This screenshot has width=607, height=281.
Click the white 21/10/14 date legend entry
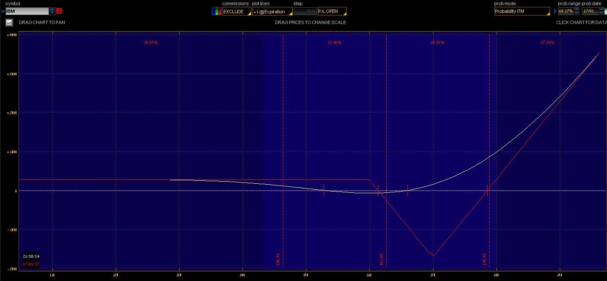pos(31,256)
